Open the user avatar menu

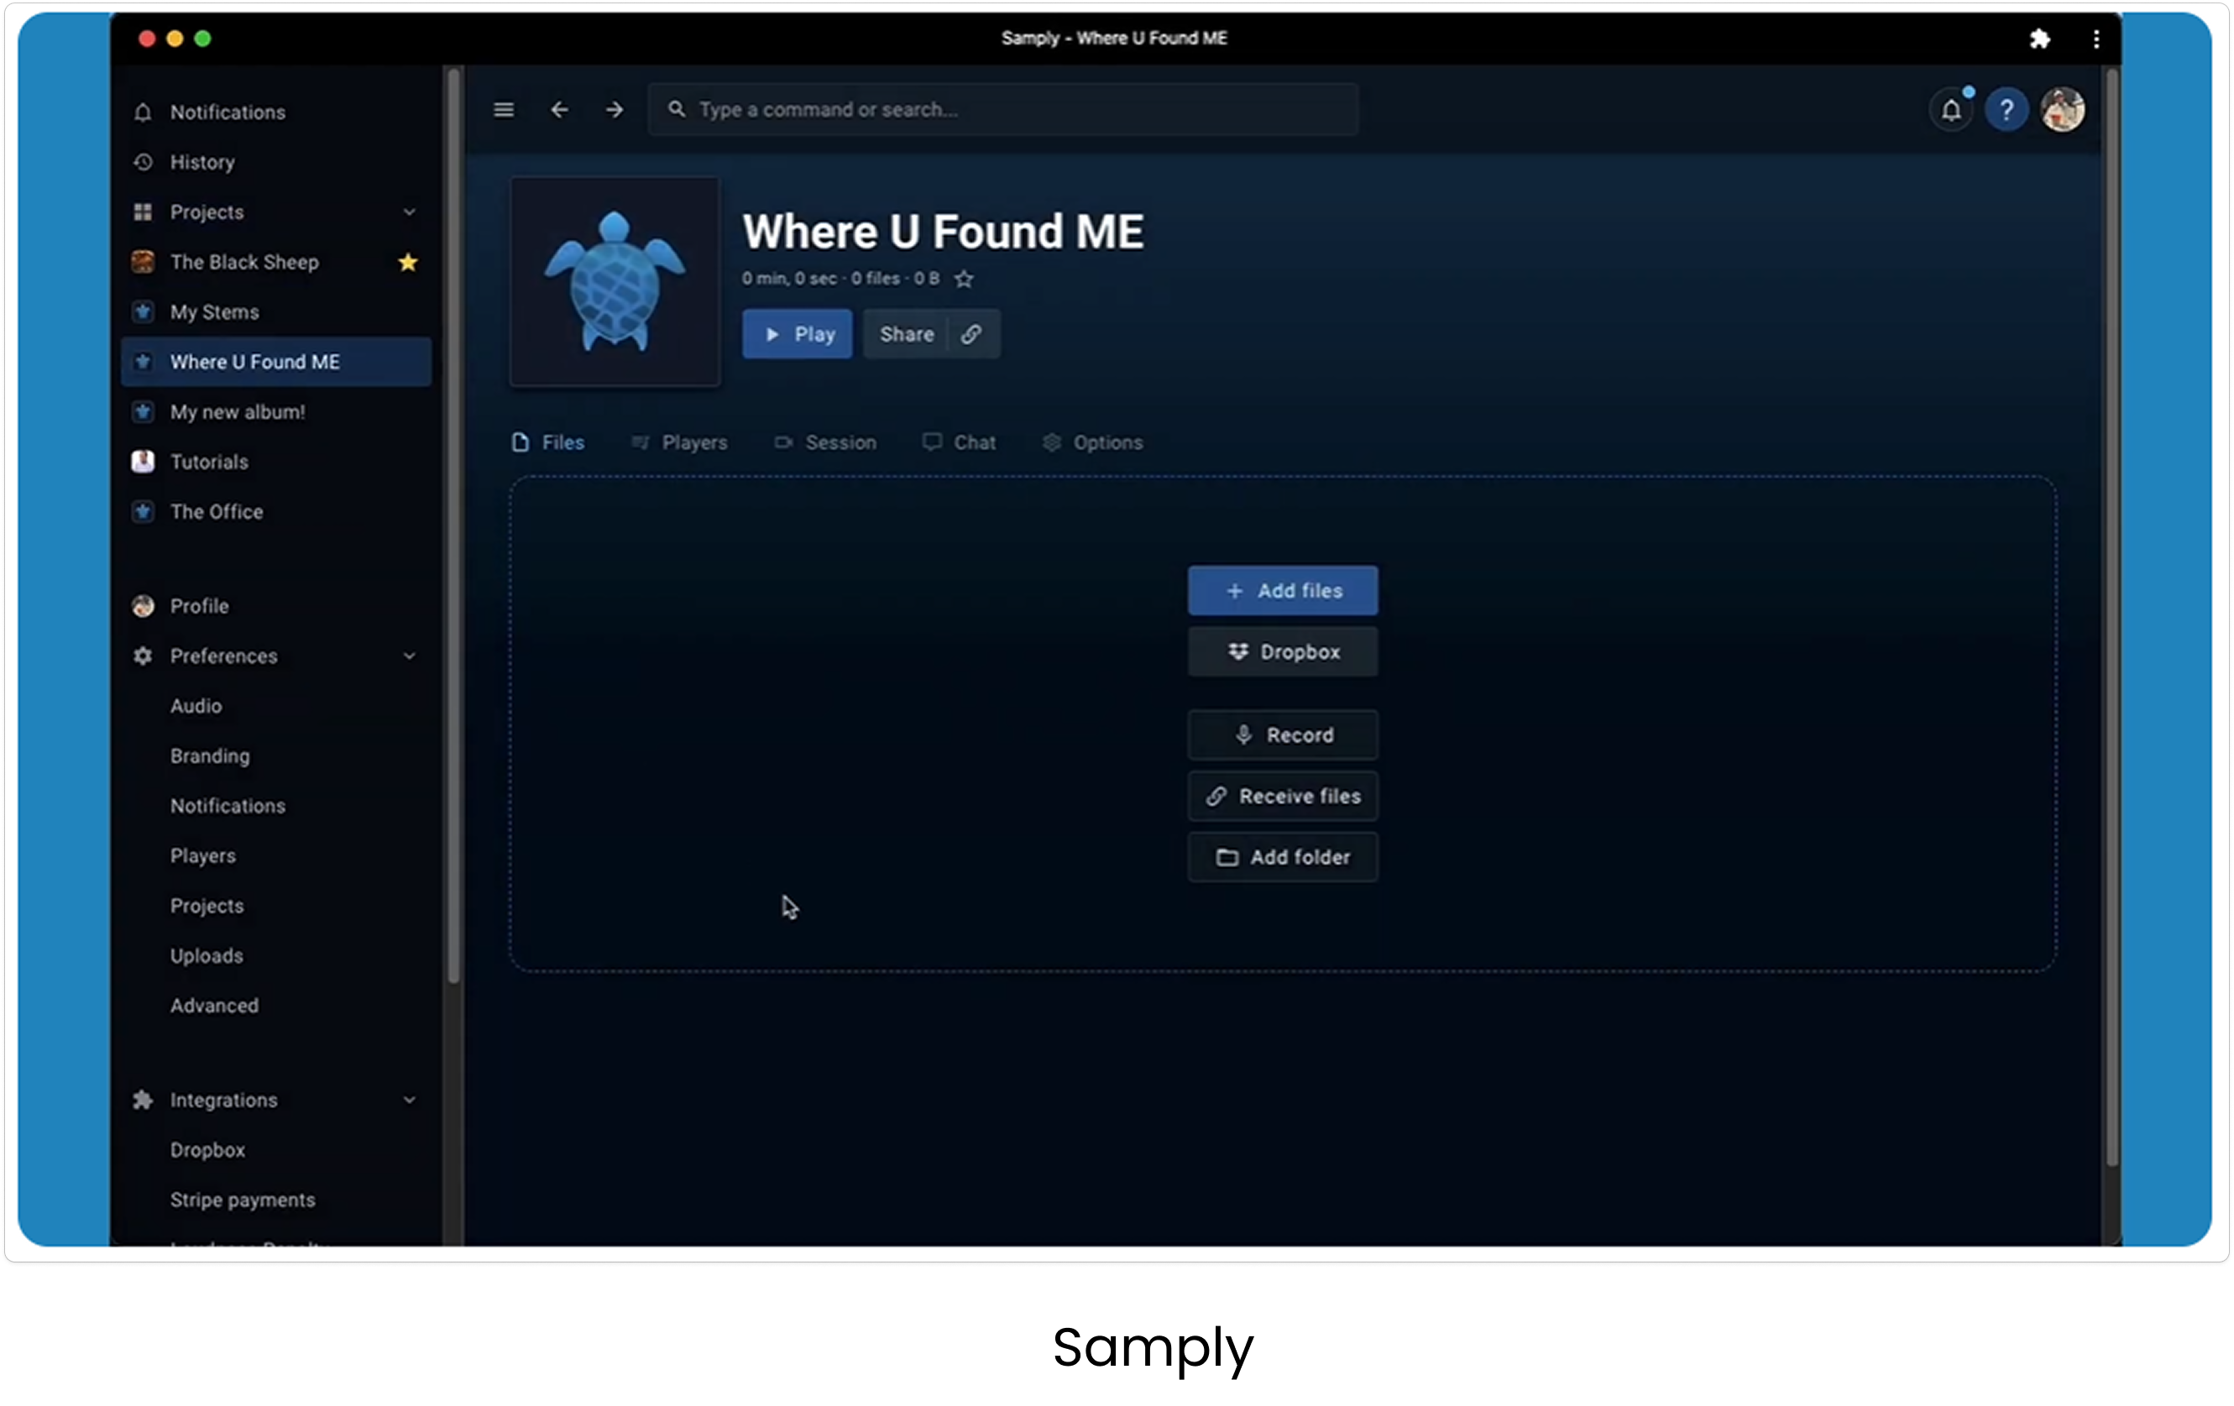2063,110
